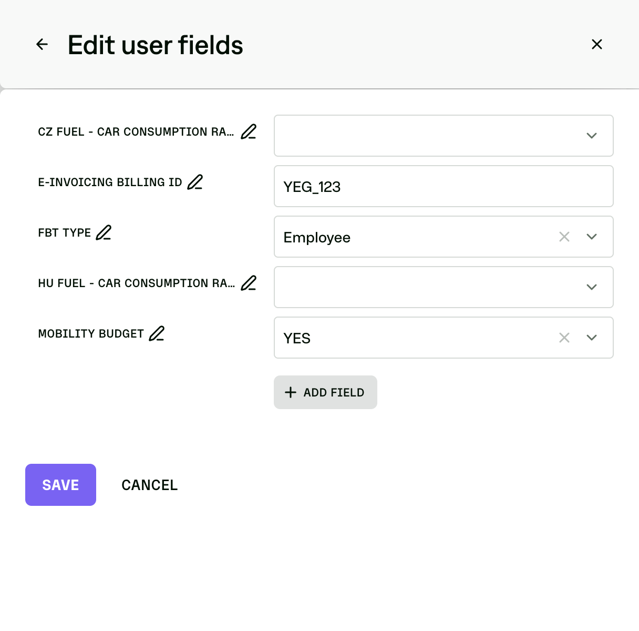639x631 pixels.
Task: Cancel editing user fields
Action: coord(150,485)
